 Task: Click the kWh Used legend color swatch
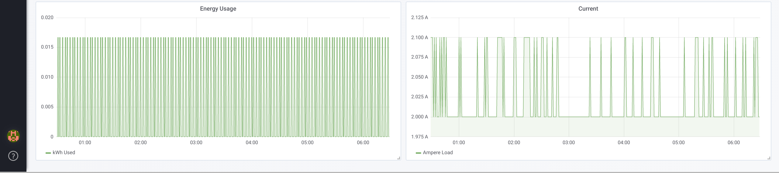click(48, 153)
